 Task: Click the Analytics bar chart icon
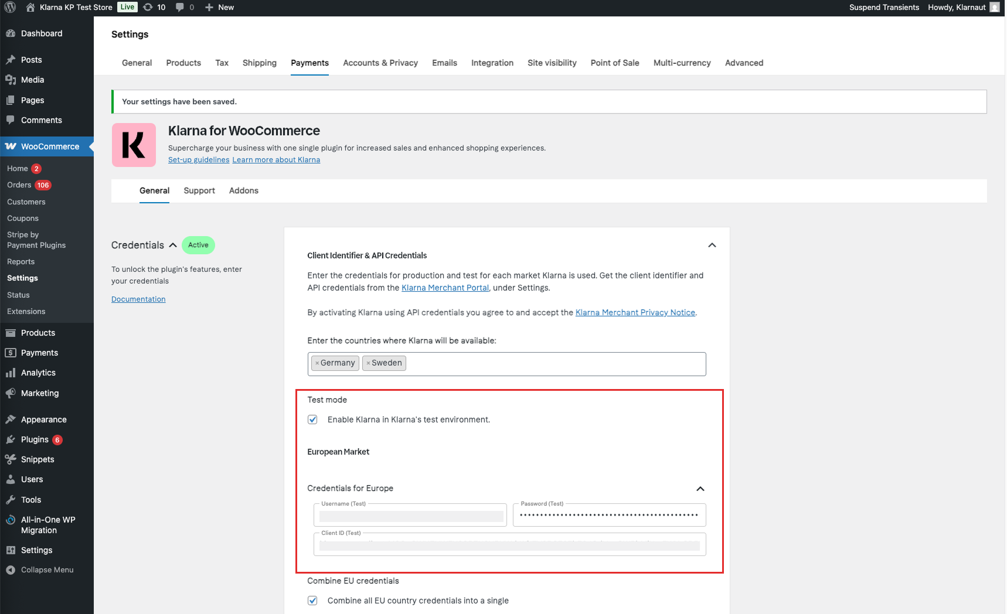tap(11, 373)
